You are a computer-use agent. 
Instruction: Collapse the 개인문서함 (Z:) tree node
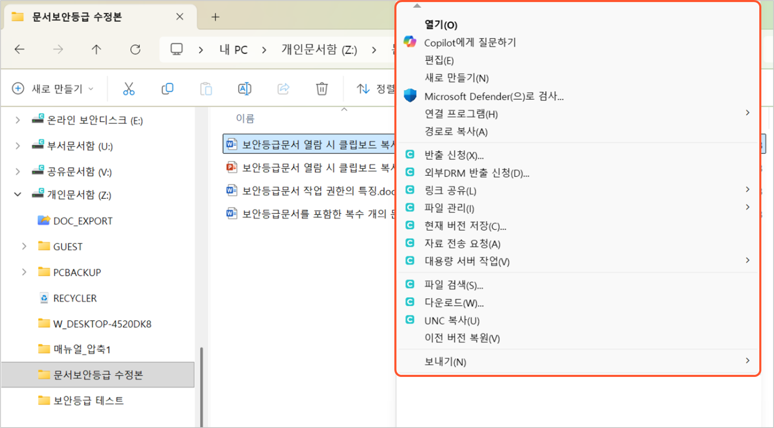[x=18, y=195]
